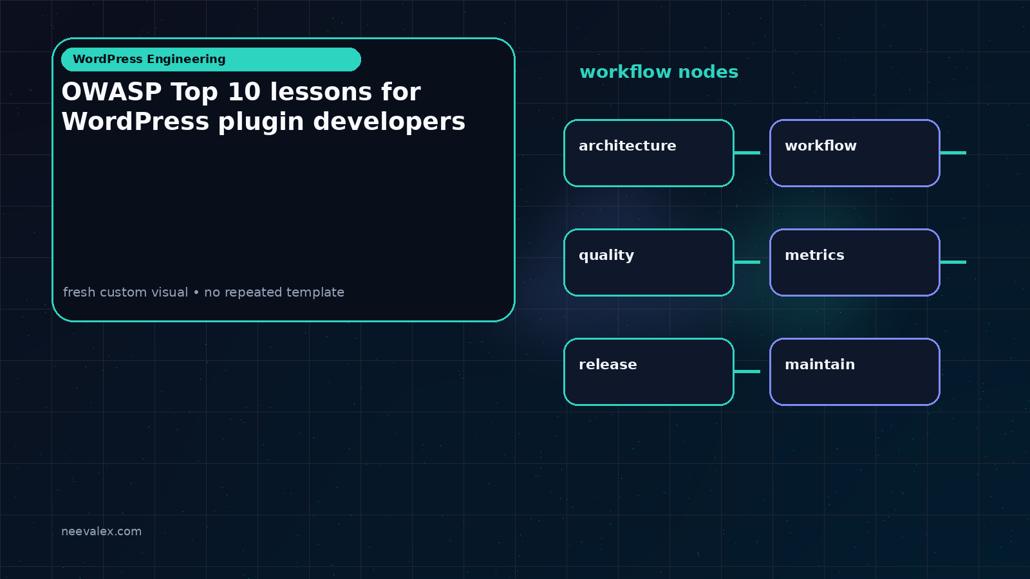This screenshot has width=1030, height=579.
Task: Select the architecture node box
Action: 649,153
